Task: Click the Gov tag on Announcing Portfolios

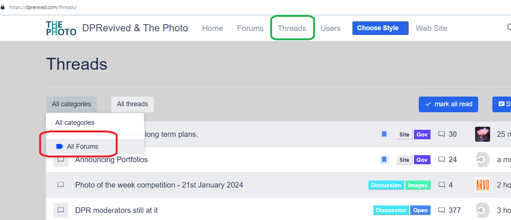Action: click(x=422, y=160)
